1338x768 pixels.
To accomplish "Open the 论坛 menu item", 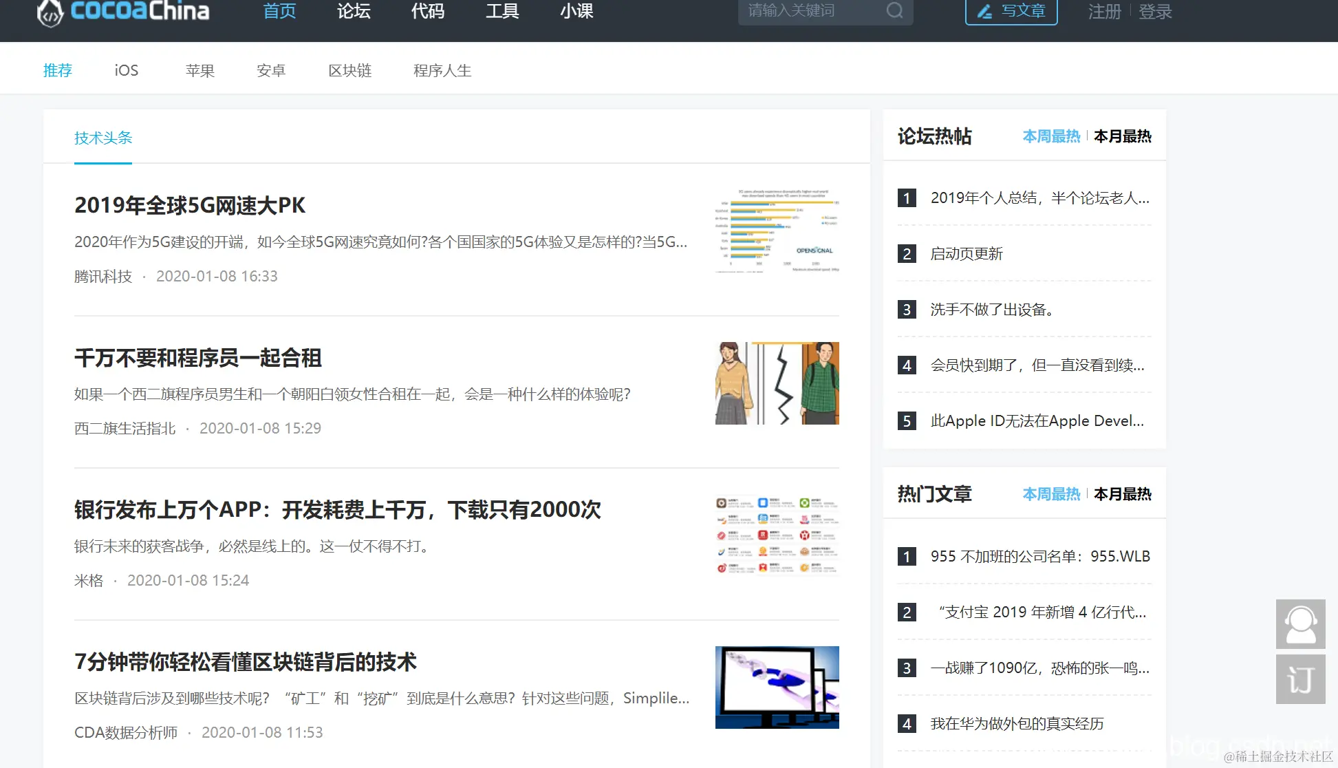I will coord(353,11).
